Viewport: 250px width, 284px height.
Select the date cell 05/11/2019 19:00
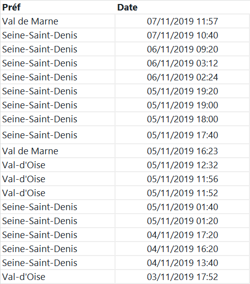182,105
